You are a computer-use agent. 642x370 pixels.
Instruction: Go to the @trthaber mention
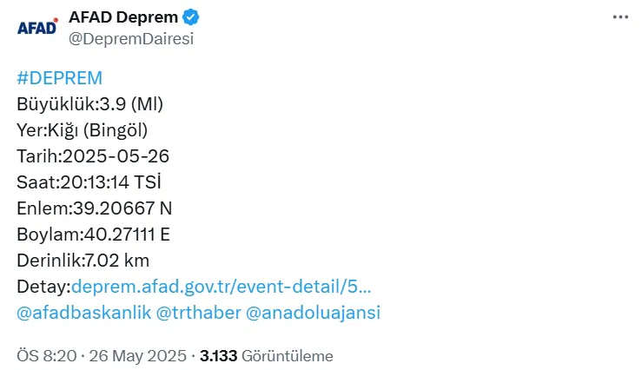197,313
